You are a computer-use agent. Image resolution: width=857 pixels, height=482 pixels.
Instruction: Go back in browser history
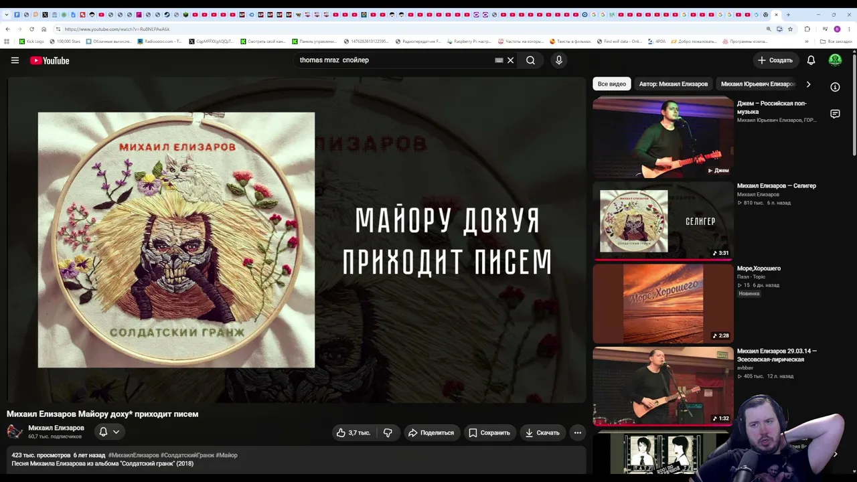7,29
